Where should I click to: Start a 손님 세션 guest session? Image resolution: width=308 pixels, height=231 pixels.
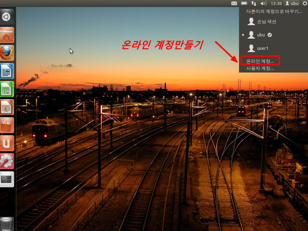point(266,21)
